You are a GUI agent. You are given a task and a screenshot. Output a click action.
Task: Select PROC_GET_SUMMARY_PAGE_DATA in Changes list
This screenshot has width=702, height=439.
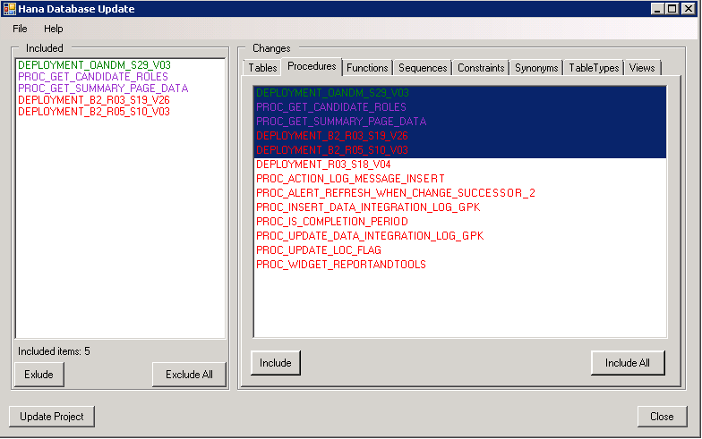(460, 122)
